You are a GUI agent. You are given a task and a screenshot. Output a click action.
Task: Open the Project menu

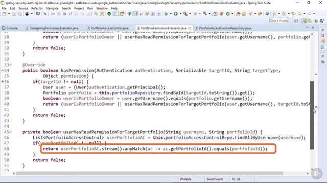[79, 8]
